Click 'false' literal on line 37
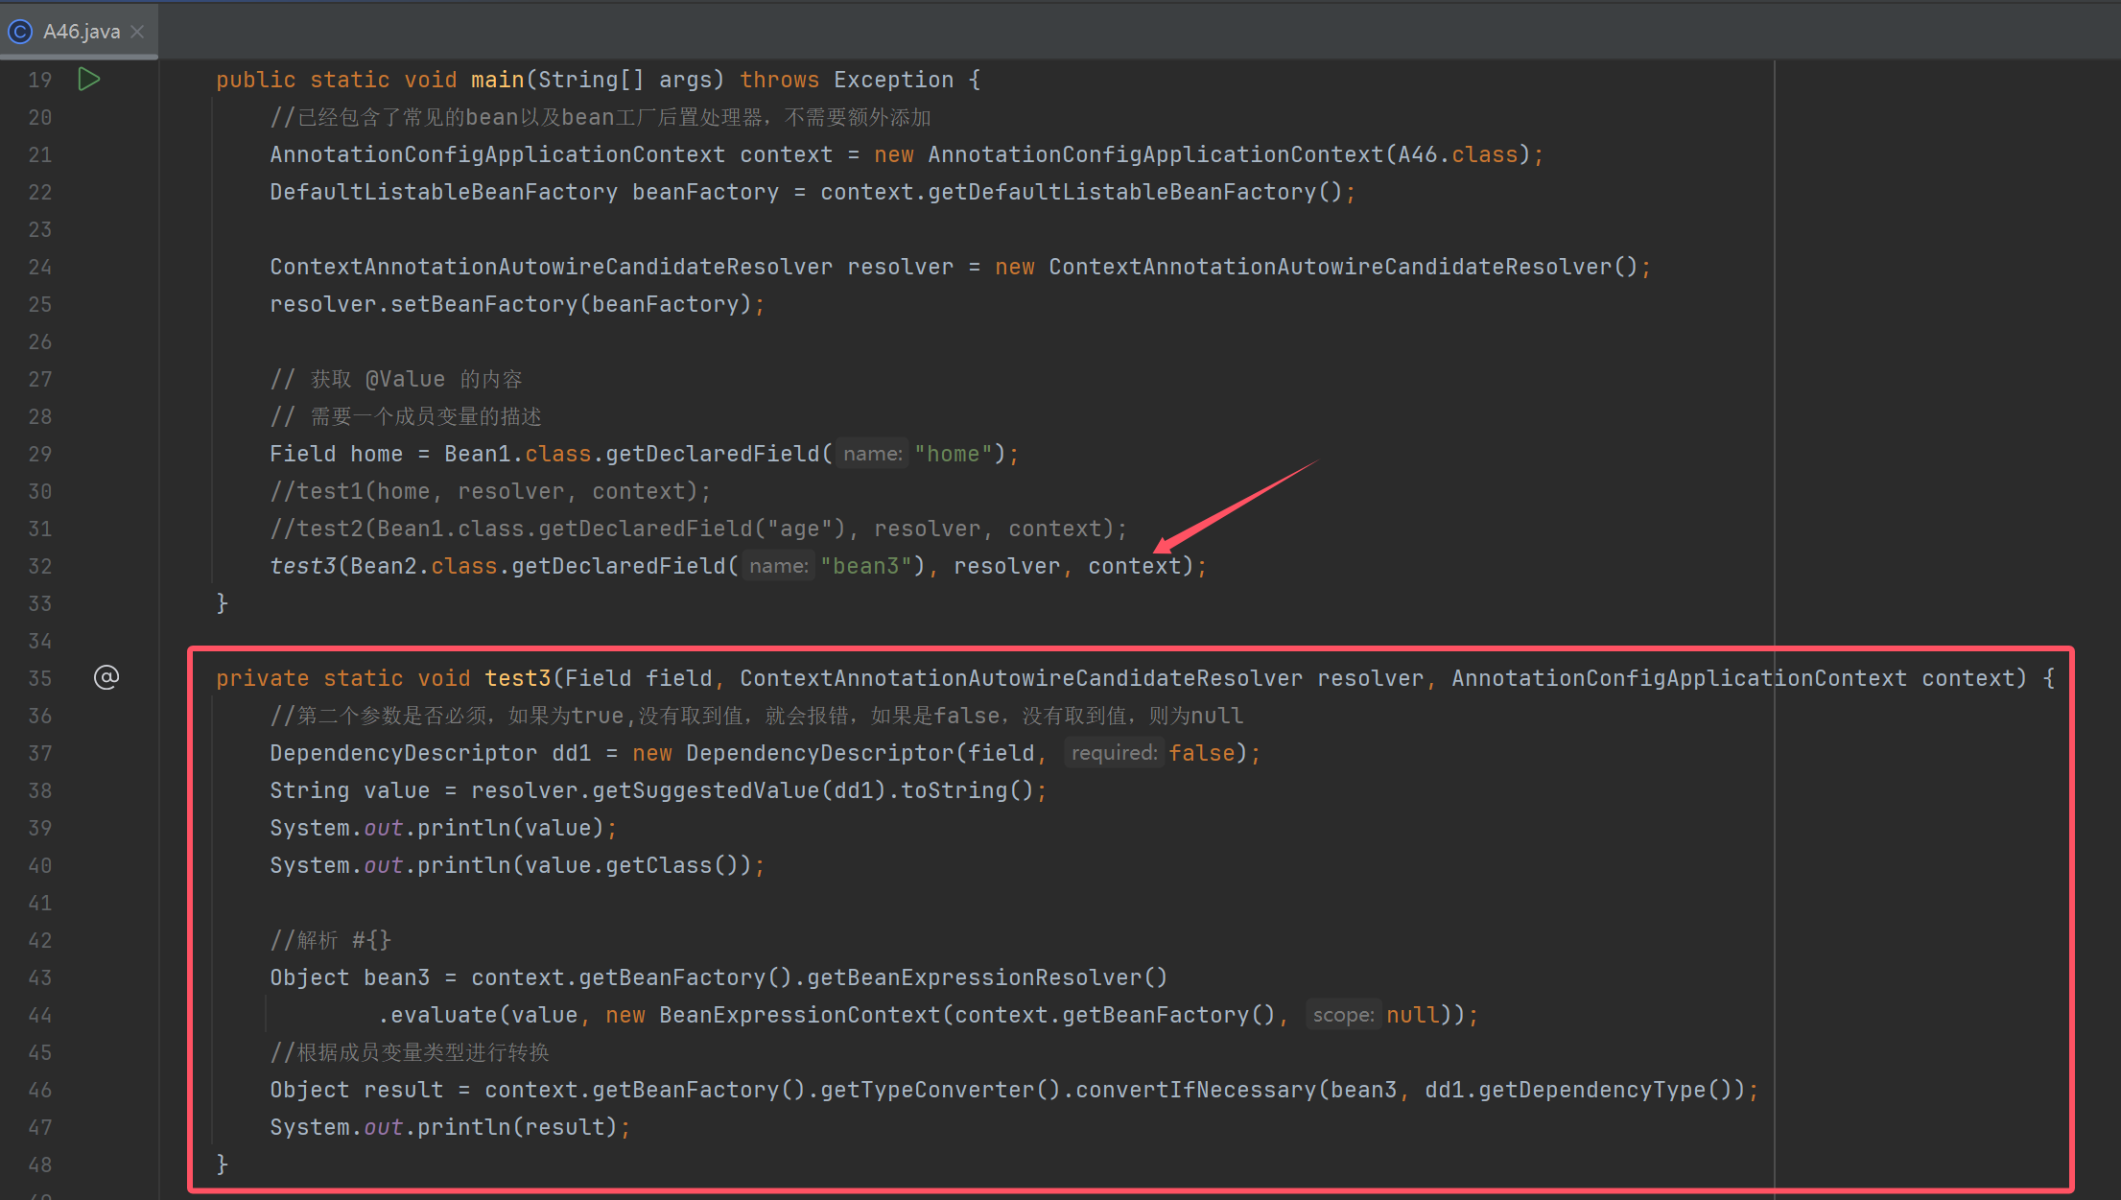This screenshot has height=1200, width=2121. pyautogui.click(x=1201, y=753)
